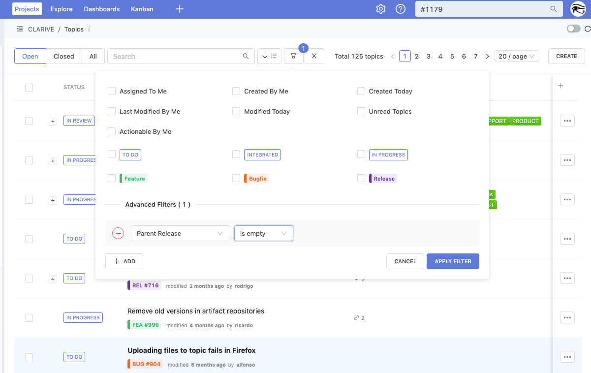Check the TO DO status filter
Screen dimensions: 591x373
point(112,154)
